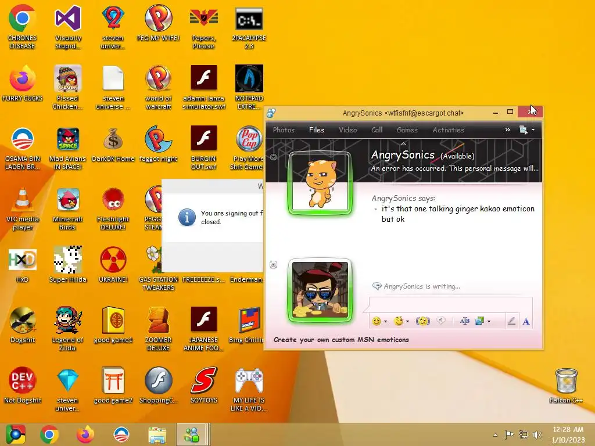Switch to Messenger taskbar button

coord(193,434)
